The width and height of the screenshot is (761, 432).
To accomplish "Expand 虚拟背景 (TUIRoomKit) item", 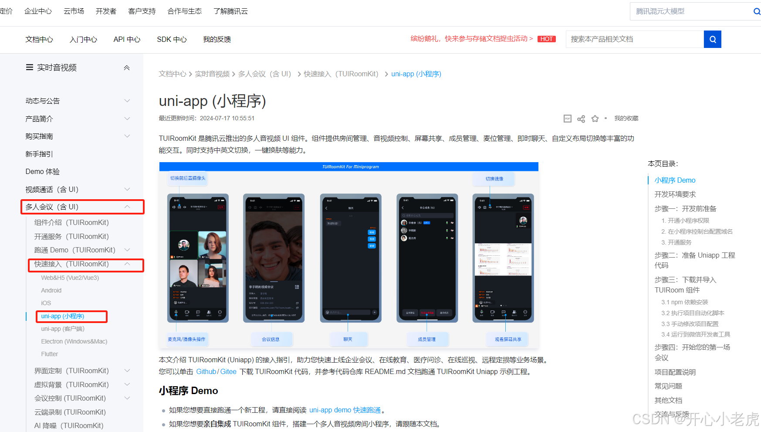I will click(127, 384).
